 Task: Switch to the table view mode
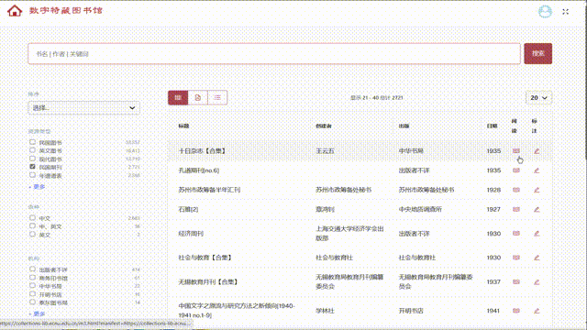(x=178, y=98)
